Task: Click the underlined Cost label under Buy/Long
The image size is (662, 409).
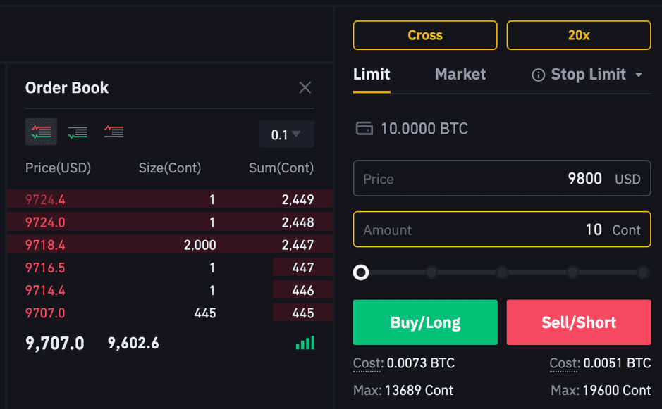Action: [368, 363]
